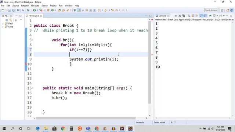The height and width of the screenshot is (132, 235).
Task: Open the Refactor menu
Action: pyautogui.click(x=25, y=6)
